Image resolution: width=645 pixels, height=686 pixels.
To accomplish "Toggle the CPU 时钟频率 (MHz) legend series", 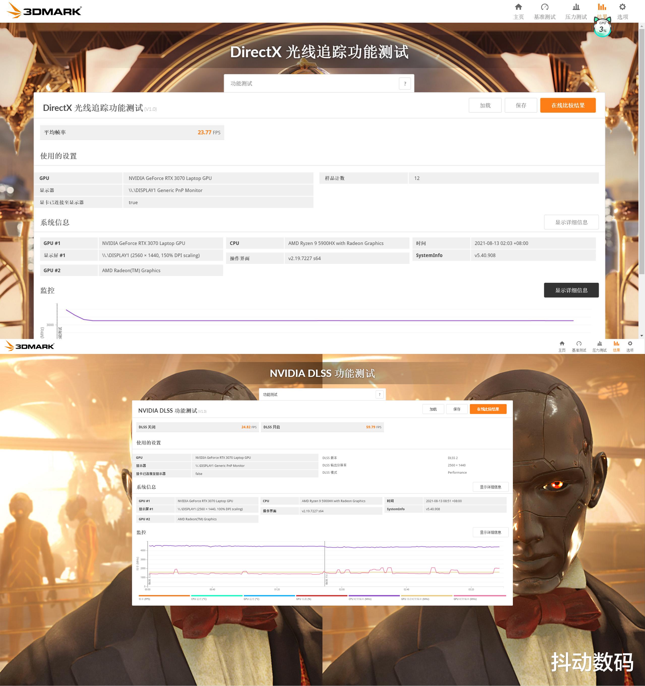I will point(374,598).
